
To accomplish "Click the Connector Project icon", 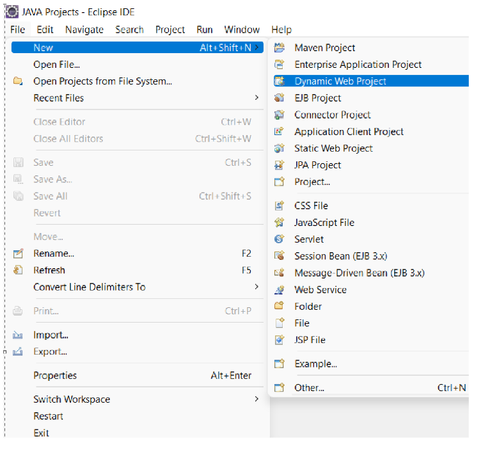I will [x=279, y=115].
